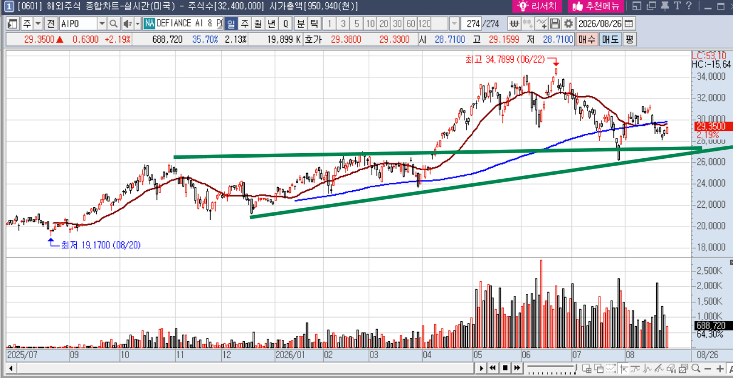Viewport: 733px width, 378px height.
Task: Toggle minute (분) chart period
Action: tap(300, 24)
